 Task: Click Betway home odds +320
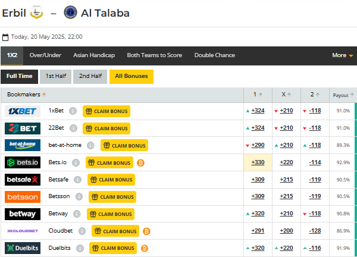[x=258, y=214]
